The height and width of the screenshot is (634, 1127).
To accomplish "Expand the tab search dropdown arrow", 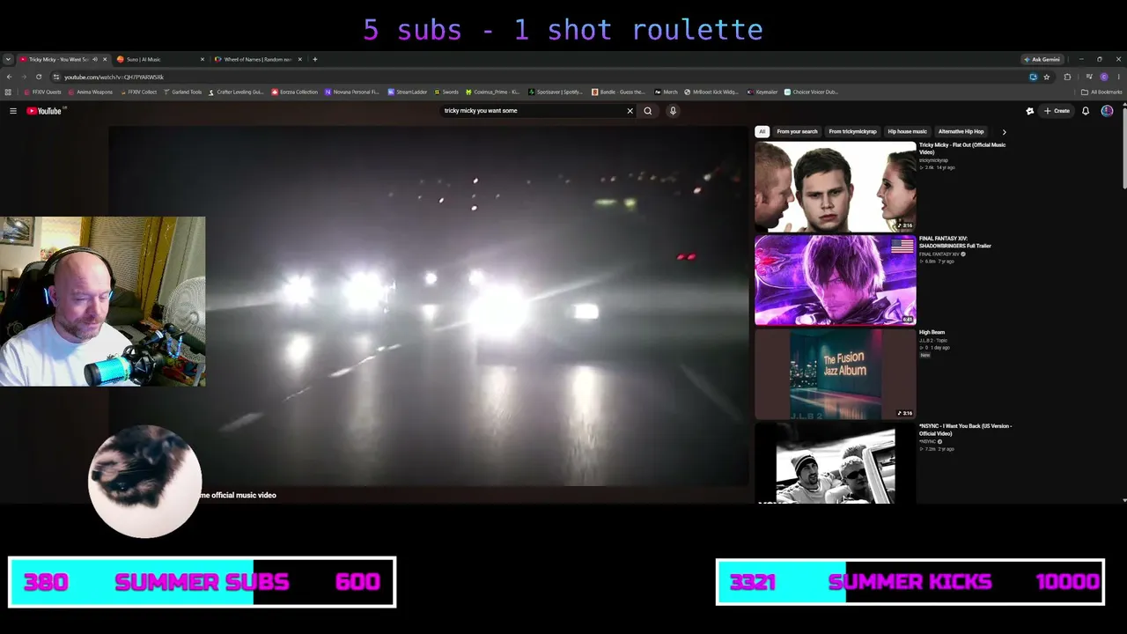I will point(8,59).
